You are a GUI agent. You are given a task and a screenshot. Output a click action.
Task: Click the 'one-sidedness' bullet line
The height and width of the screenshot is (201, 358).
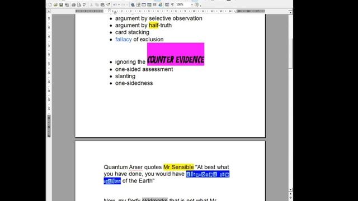click(134, 83)
